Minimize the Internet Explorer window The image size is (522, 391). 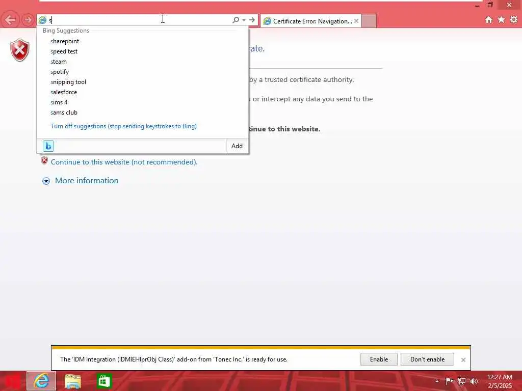[477, 5]
